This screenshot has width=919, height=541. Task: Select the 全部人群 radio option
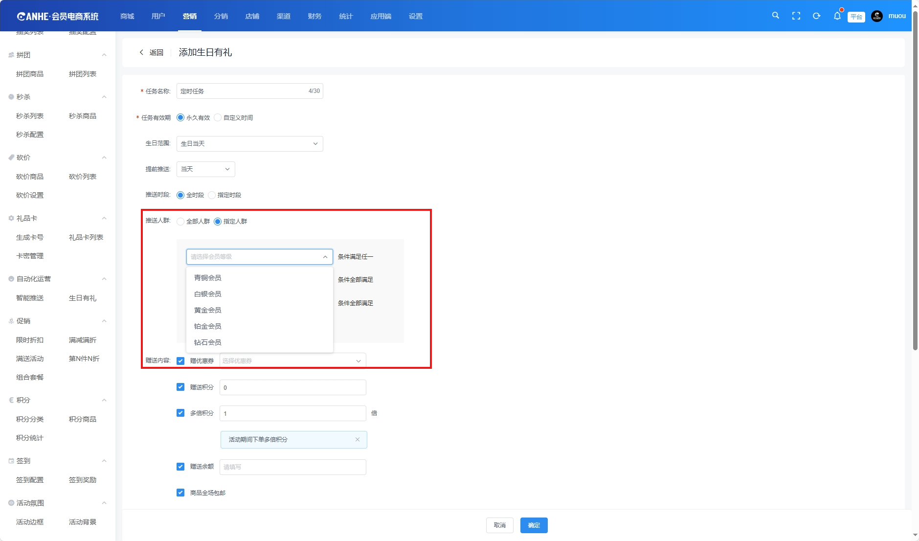point(180,222)
